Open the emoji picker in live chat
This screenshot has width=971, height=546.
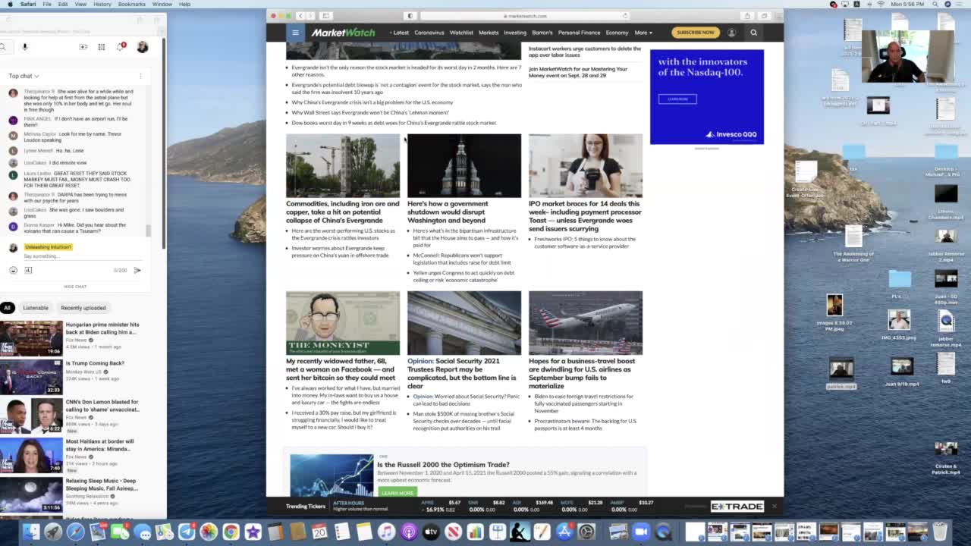[x=13, y=270]
